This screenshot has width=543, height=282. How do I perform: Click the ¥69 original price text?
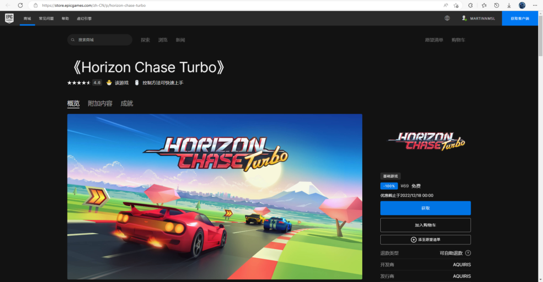(x=405, y=186)
